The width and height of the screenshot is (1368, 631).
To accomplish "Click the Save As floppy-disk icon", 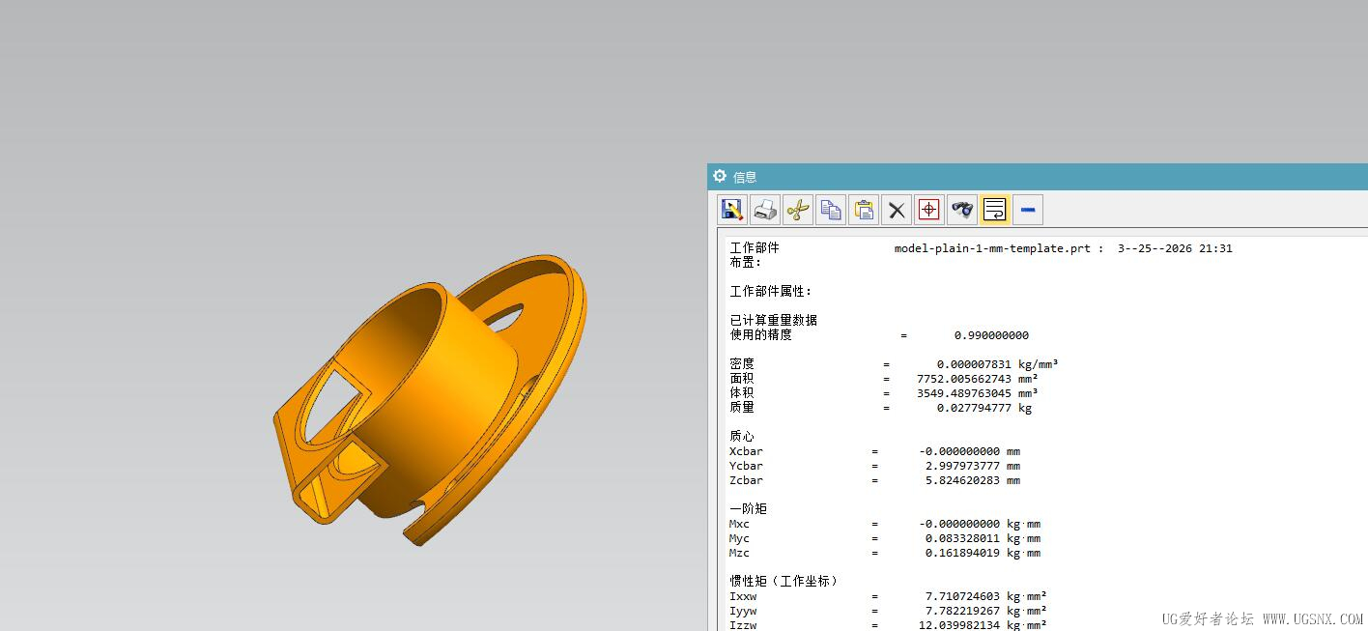I will click(732, 209).
